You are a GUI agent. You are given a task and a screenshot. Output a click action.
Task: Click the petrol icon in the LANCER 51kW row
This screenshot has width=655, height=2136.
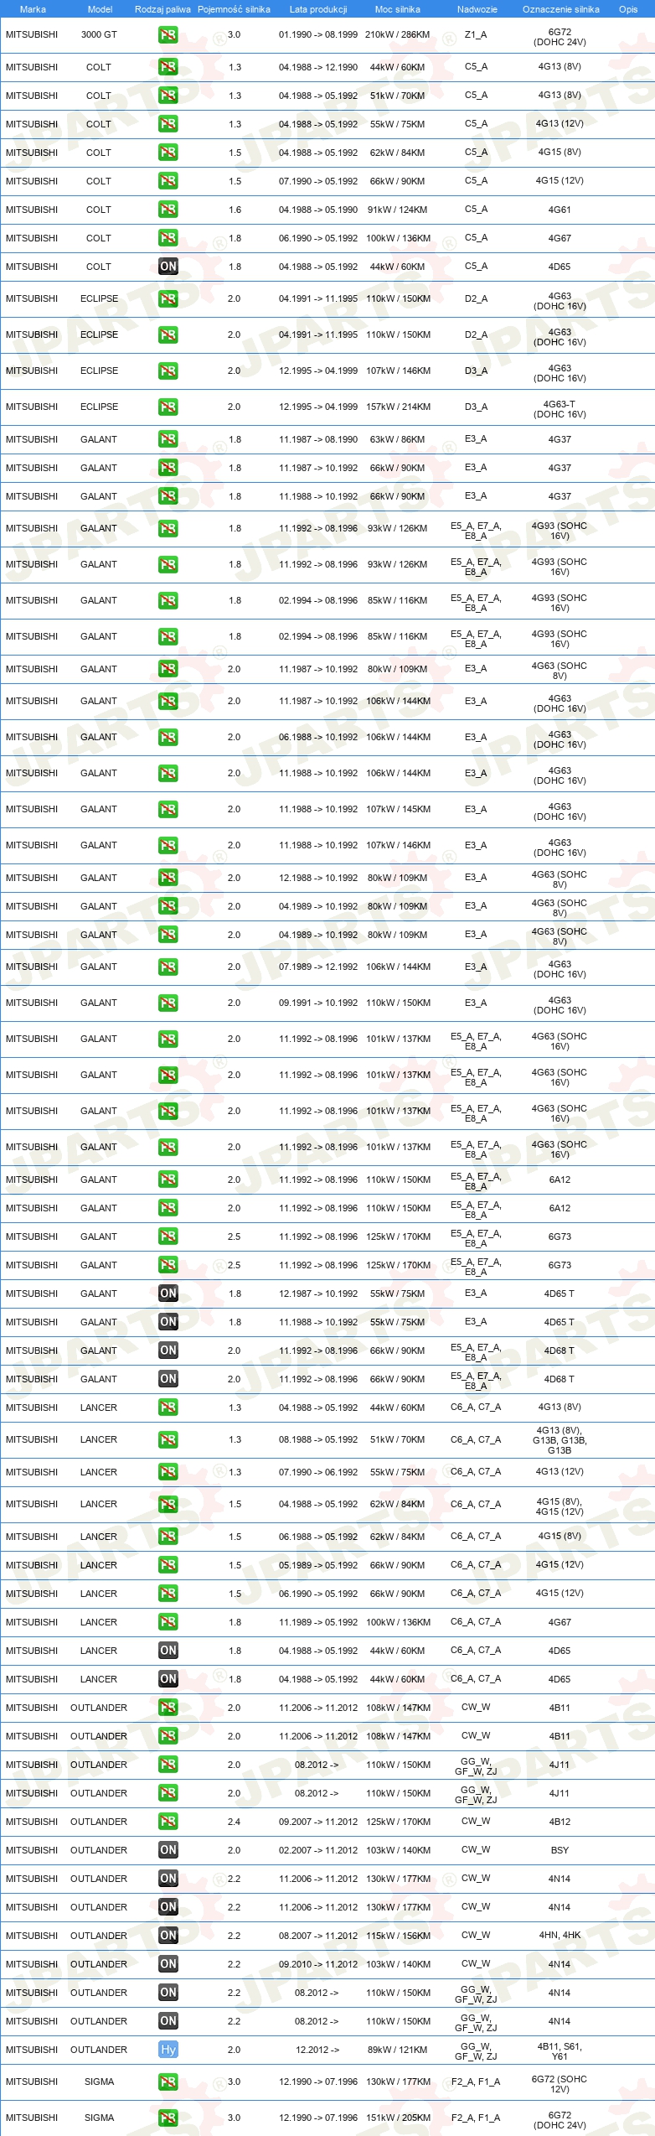tap(168, 1439)
